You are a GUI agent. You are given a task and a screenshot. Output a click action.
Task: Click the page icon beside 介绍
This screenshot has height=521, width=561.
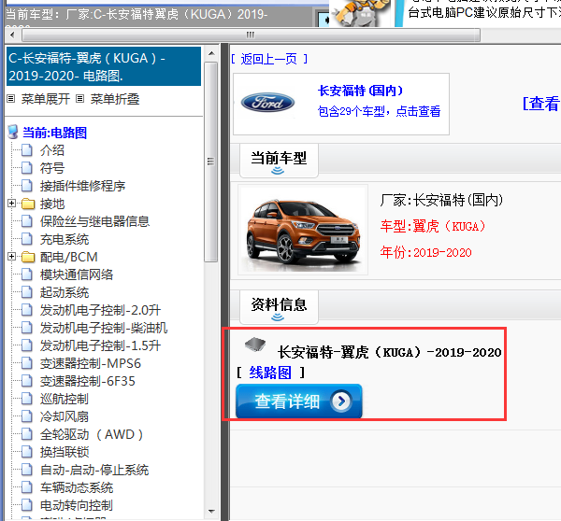(27, 150)
